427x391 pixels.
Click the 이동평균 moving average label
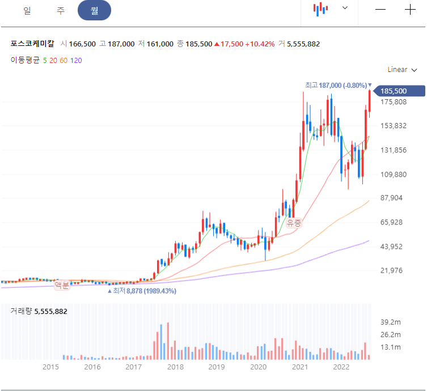(x=25, y=60)
